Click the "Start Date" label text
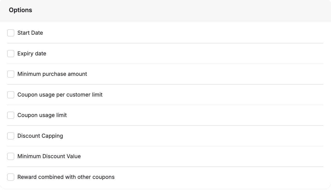The width and height of the screenshot is (331, 190). click(30, 33)
